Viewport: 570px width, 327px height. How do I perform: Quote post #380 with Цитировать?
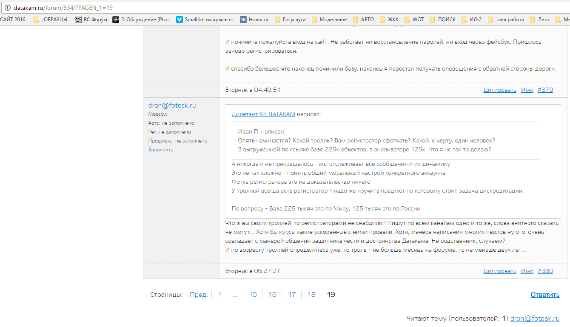pyautogui.click(x=499, y=271)
